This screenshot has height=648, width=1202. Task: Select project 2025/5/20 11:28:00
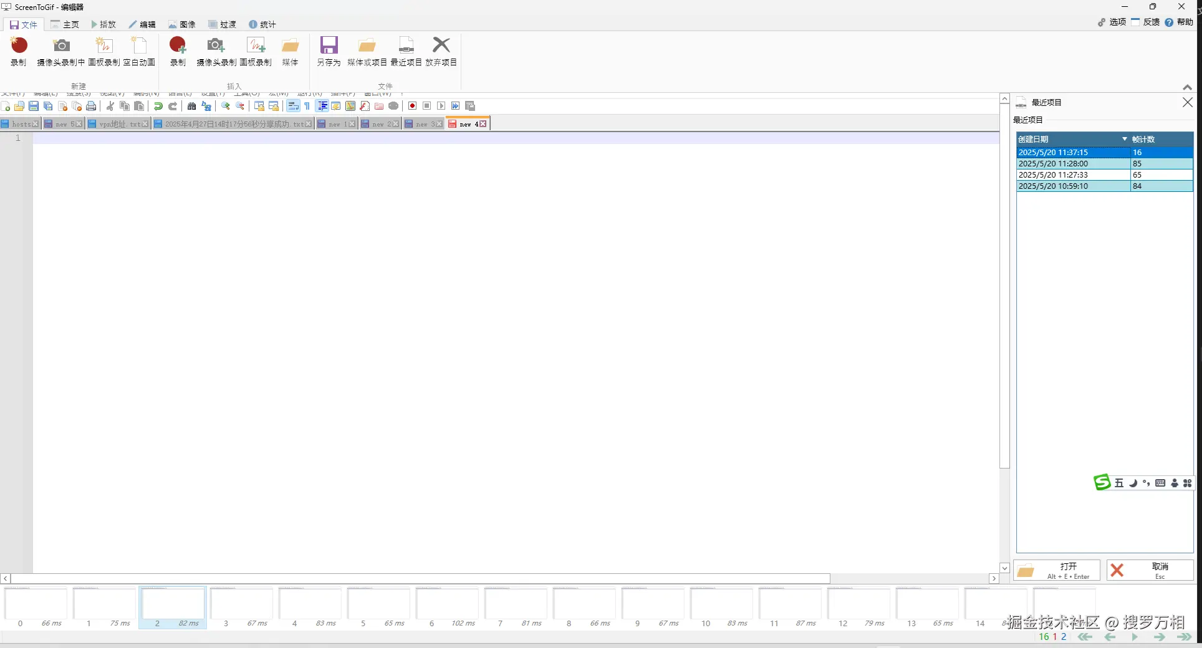tap(1105, 163)
